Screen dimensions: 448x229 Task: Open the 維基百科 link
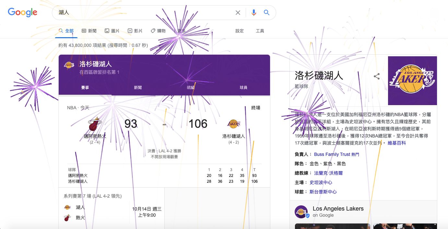tap(397, 143)
